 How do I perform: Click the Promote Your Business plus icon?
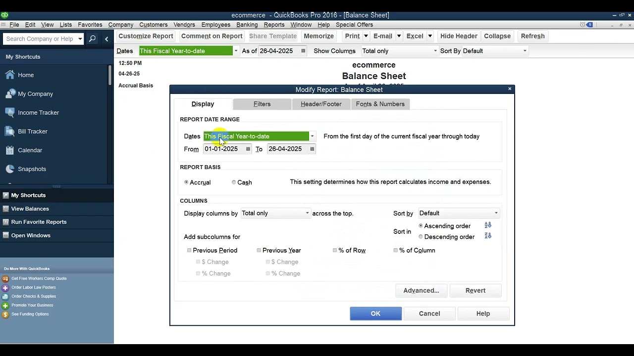click(x=5, y=306)
